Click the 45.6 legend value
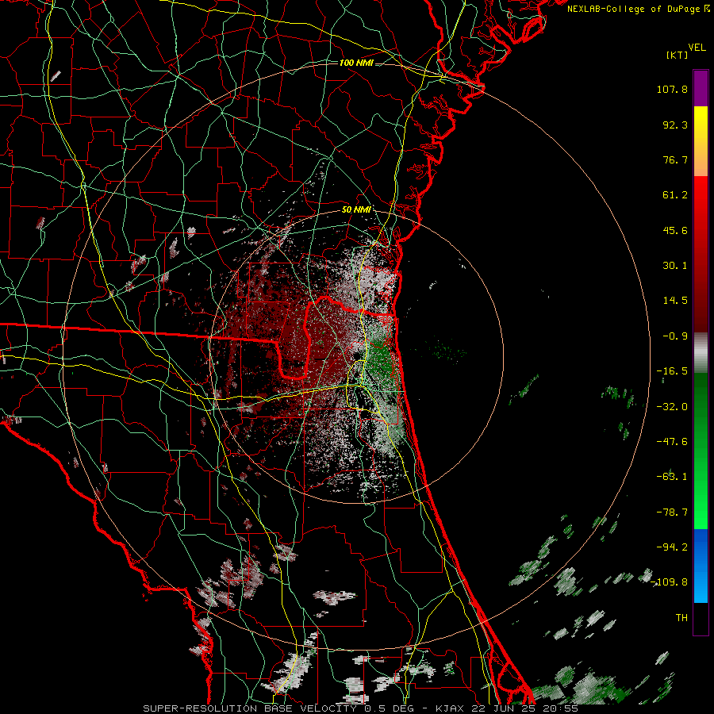This screenshot has height=714, width=714. tap(675, 230)
